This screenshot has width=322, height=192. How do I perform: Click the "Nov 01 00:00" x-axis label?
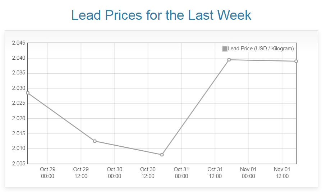point(248,173)
